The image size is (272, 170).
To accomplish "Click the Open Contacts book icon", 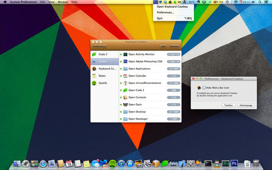I will pos(125,97).
